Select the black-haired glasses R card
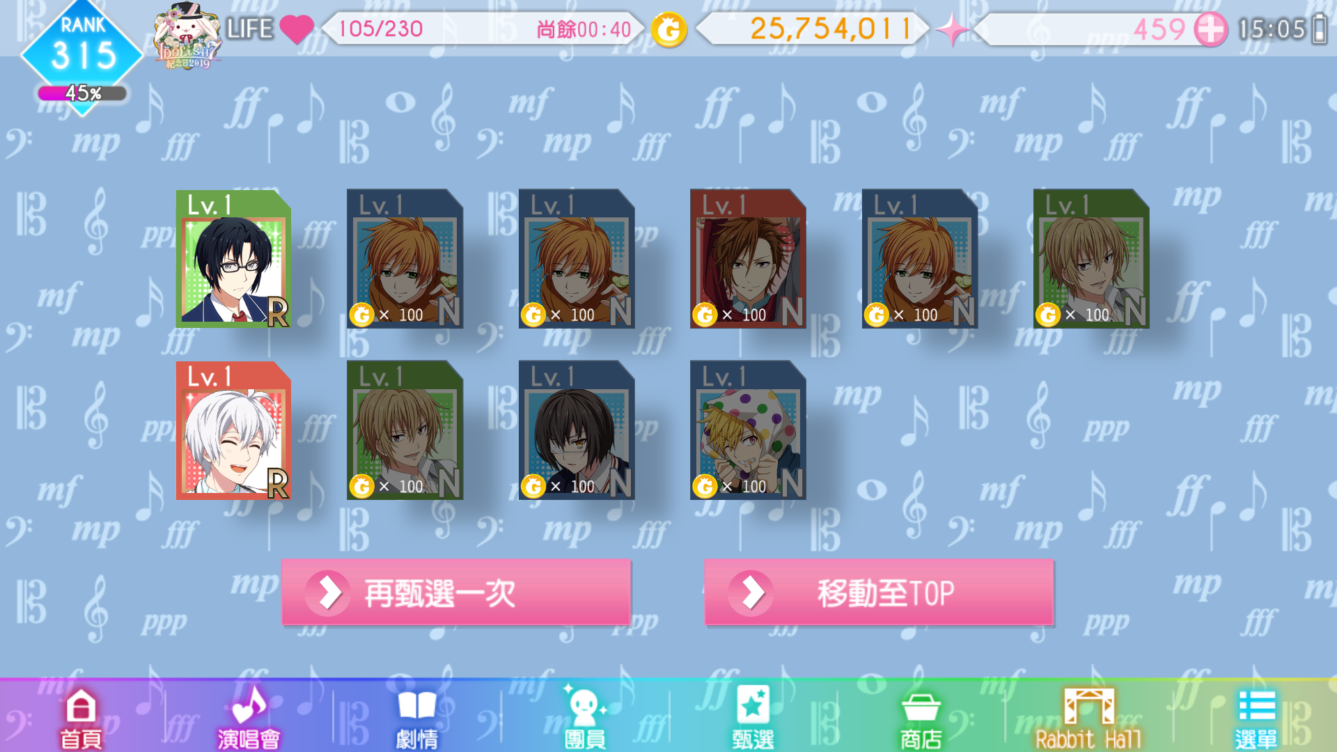The height and width of the screenshot is (752, 1337). pos(233,259)
